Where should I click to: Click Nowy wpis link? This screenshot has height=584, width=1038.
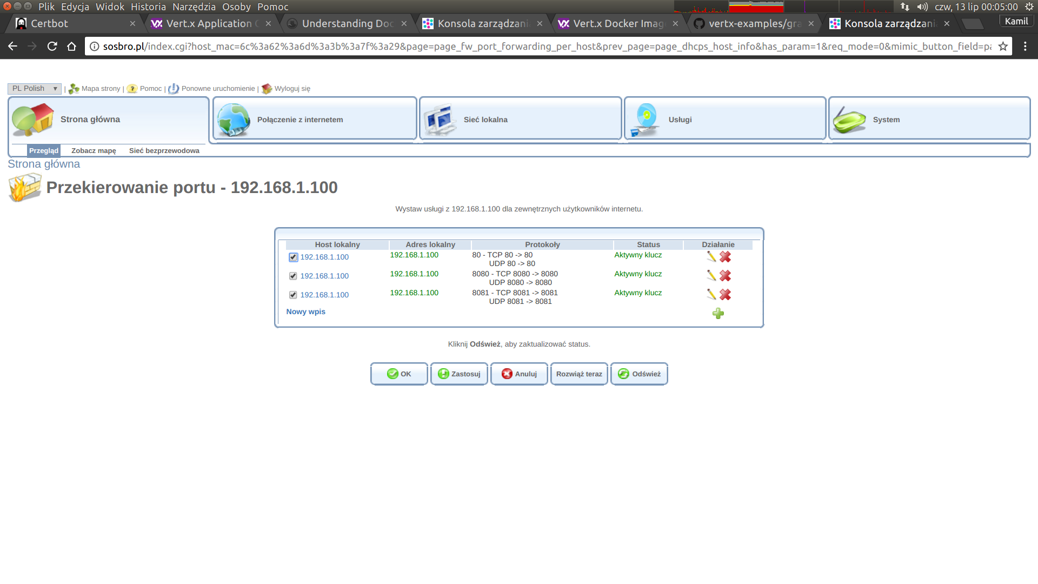[305, 312]
